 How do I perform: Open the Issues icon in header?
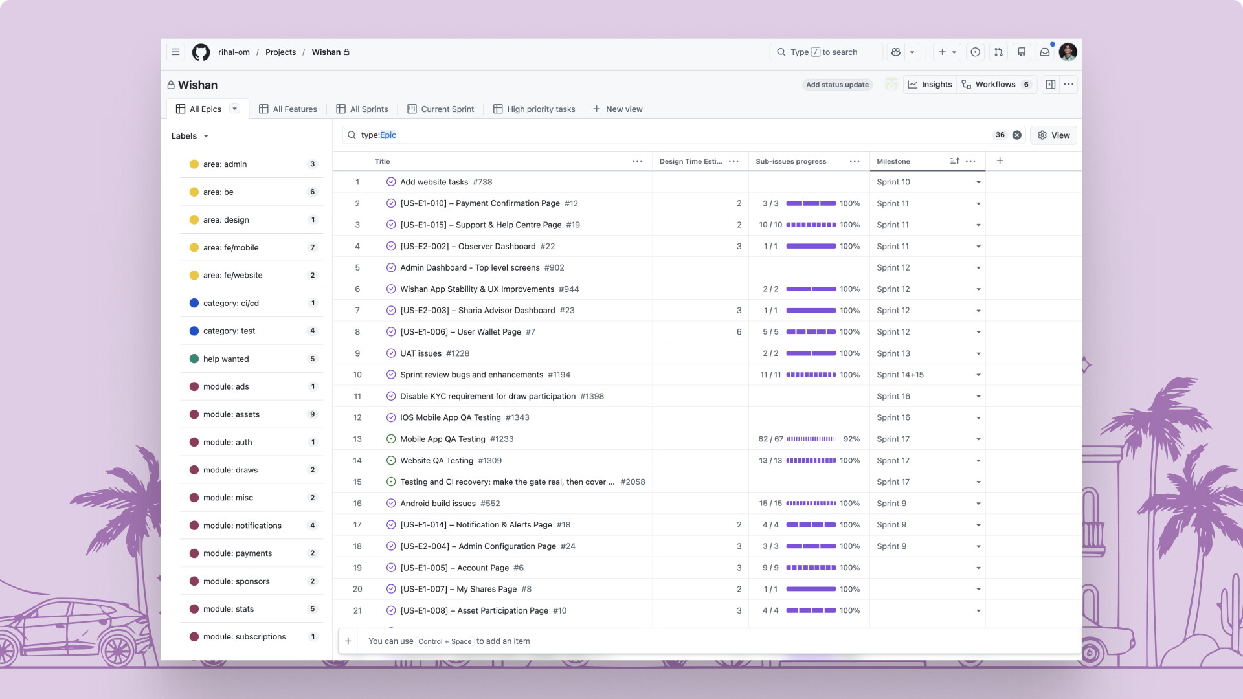[975, 52]
